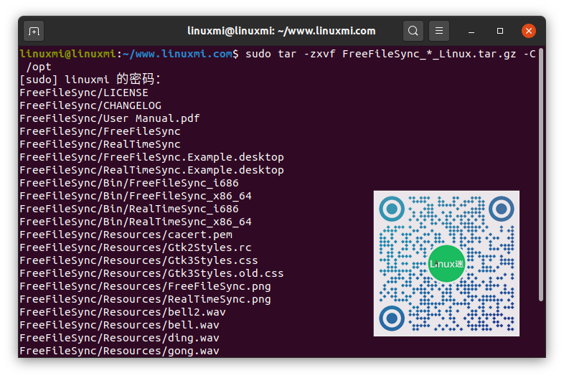Maximize the terminal window
Viewport: 564px width, 378px height.
pyautogui.click(x=500, y=31)
